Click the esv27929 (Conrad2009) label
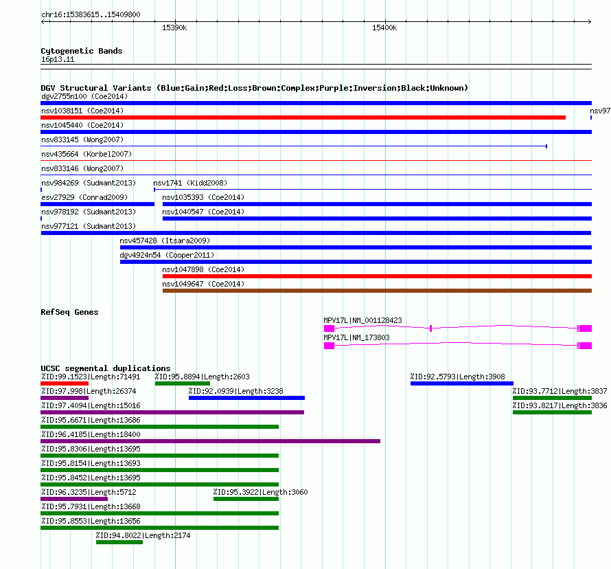The width and height of the screenshot is (611, 569). pos(84,197)
